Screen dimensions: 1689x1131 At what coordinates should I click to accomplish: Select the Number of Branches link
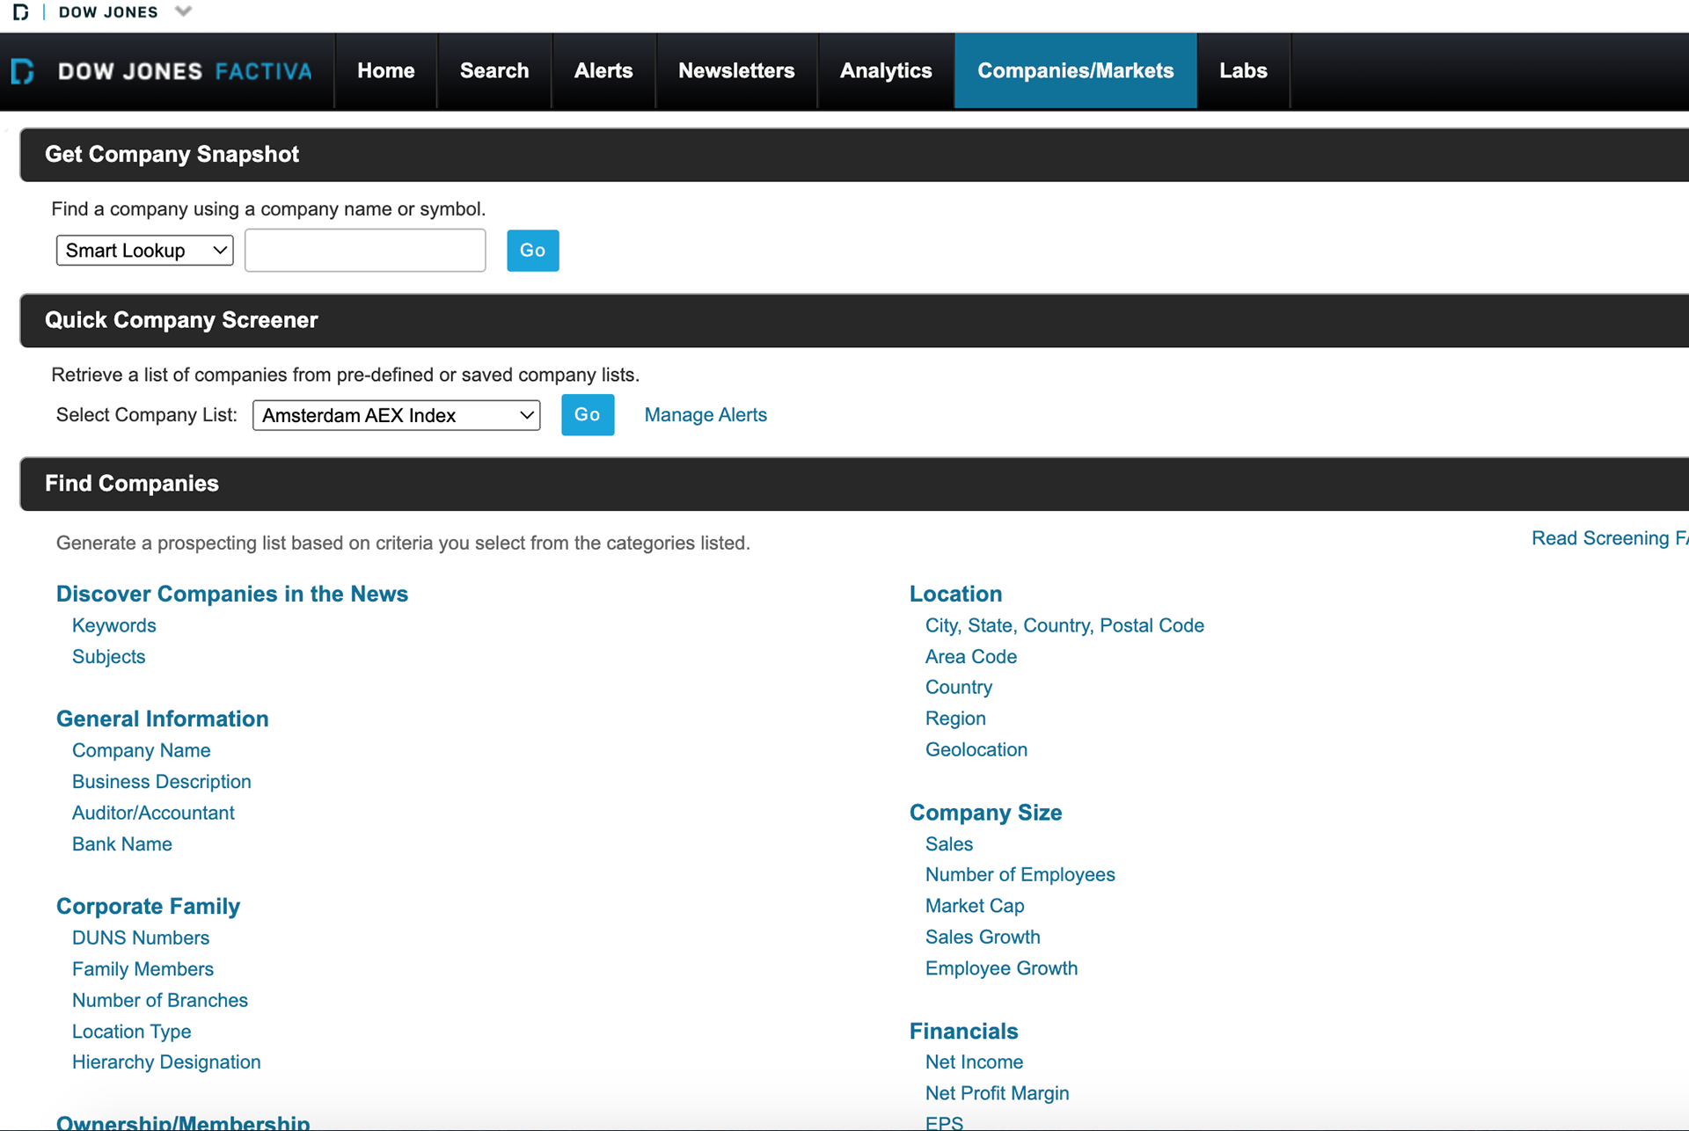point(160,1000)
